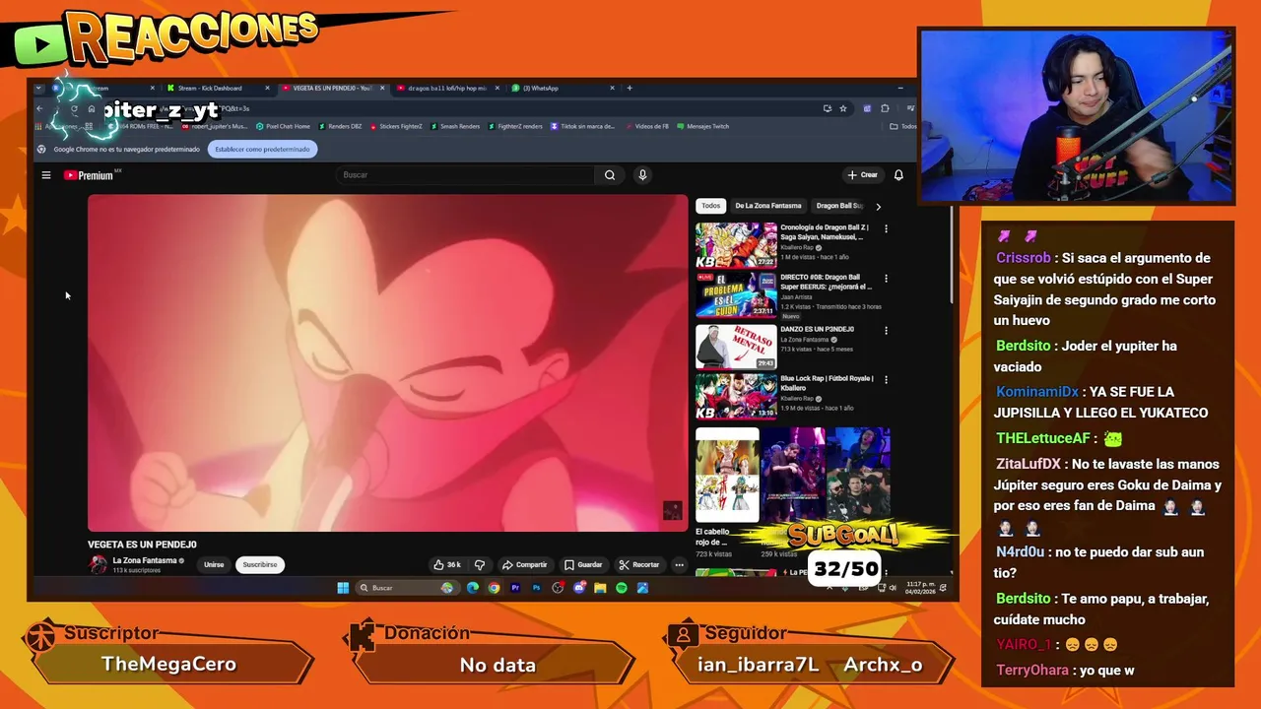1261x709 pixels.
Task: Click the Chrome icon on the taskbar
Action: pos(494,588)
